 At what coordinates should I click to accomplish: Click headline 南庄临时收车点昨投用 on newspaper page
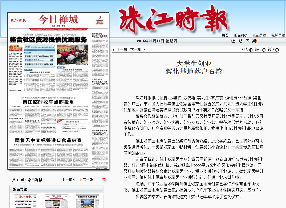tap(48, 102)
